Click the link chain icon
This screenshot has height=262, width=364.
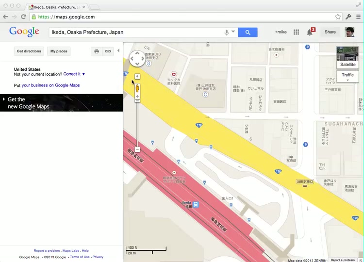click(108, 51)
